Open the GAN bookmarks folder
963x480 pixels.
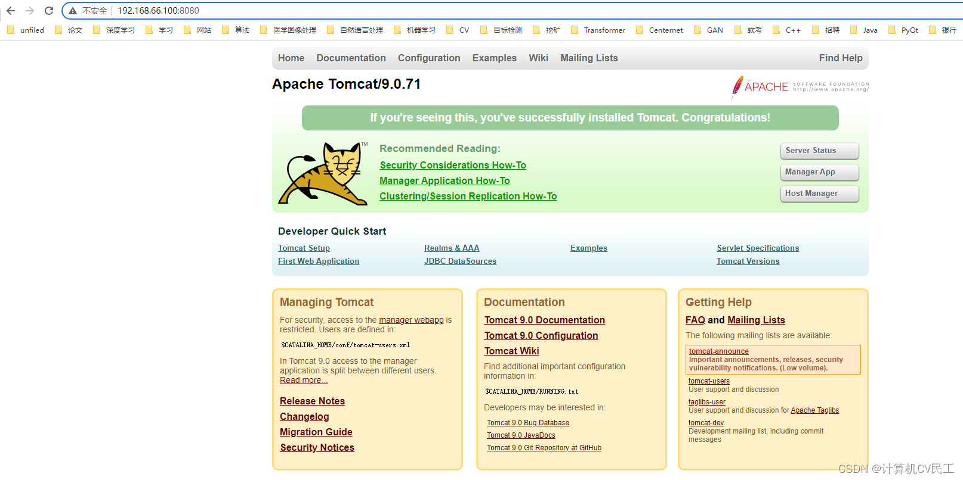(x=708, y=30)
